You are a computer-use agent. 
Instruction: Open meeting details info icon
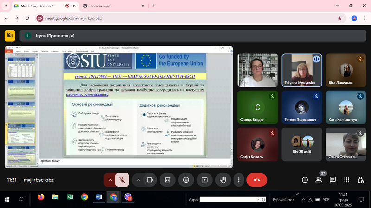coord(305,180)
